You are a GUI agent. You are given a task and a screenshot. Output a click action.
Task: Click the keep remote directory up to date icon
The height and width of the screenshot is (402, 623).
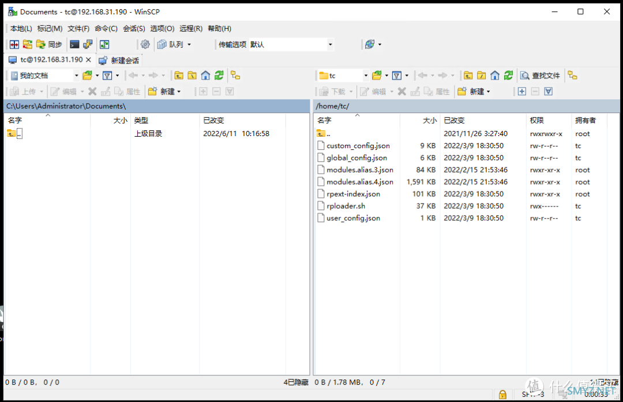[x=104, y=44]
